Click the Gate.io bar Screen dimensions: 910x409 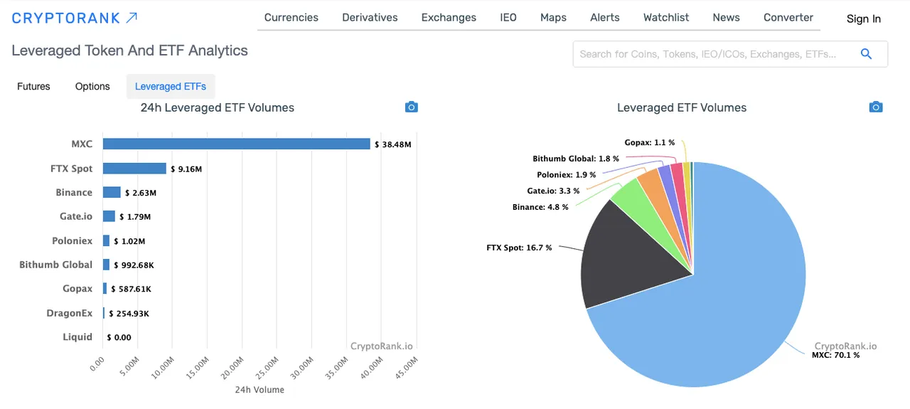[109, 216]
